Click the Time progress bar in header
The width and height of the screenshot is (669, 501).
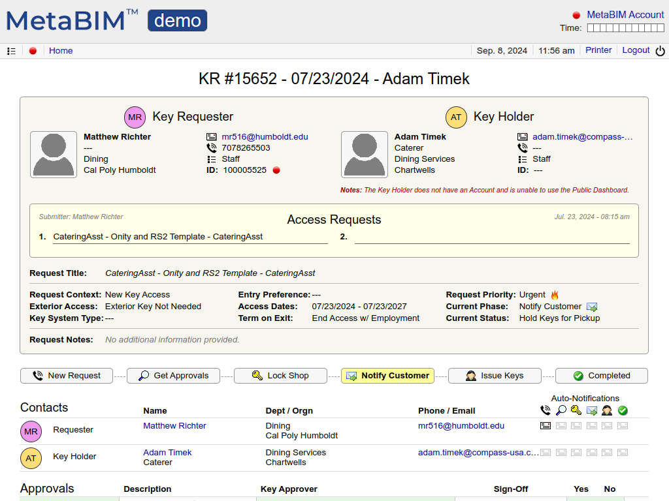(x=625, y=28)
